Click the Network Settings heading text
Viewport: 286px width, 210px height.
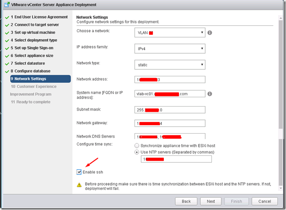click(x=92, y=17)
